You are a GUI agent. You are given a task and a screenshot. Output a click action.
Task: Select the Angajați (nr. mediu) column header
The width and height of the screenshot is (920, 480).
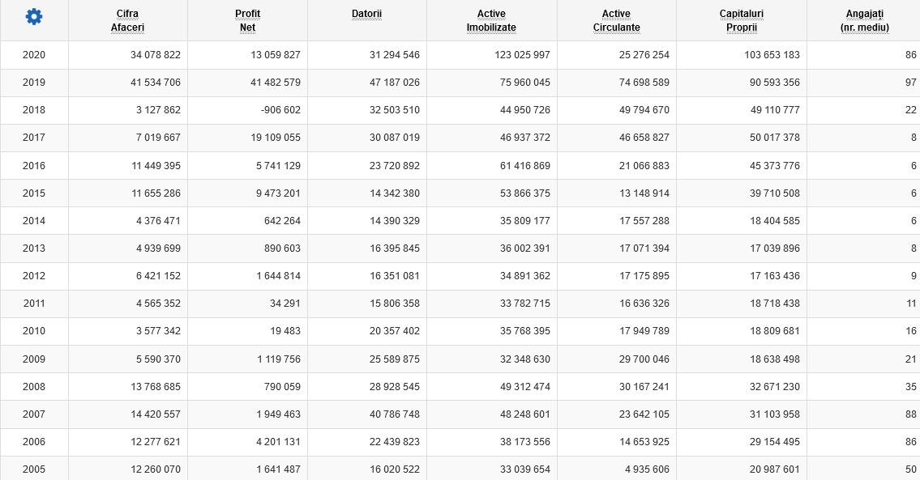[864, 20]
